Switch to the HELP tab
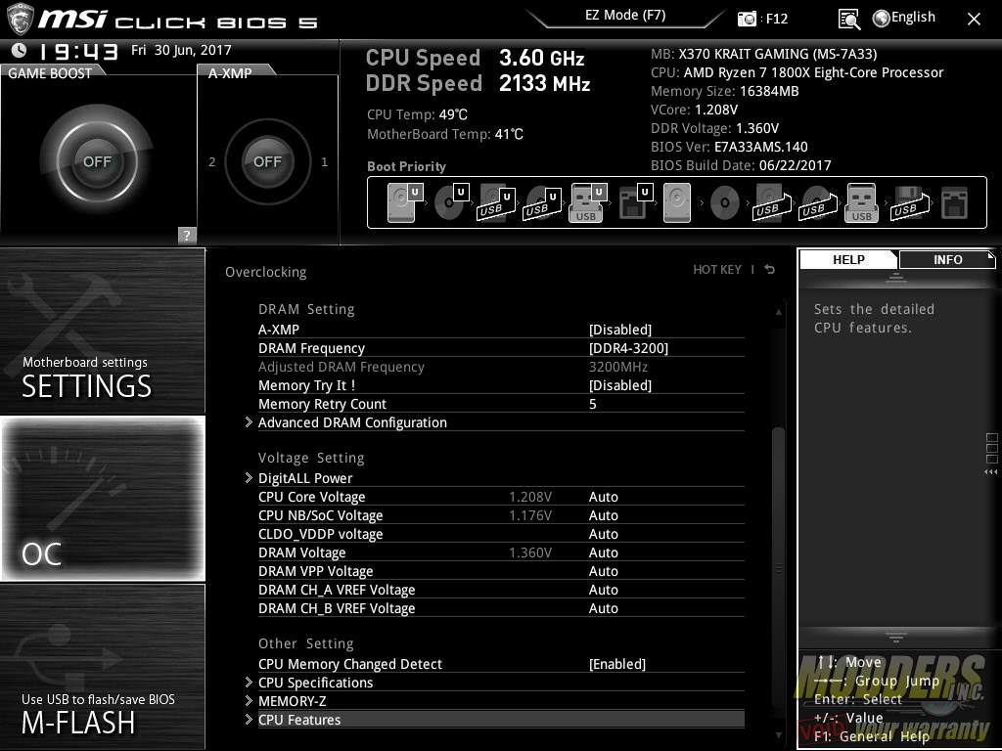 (848, 259)
